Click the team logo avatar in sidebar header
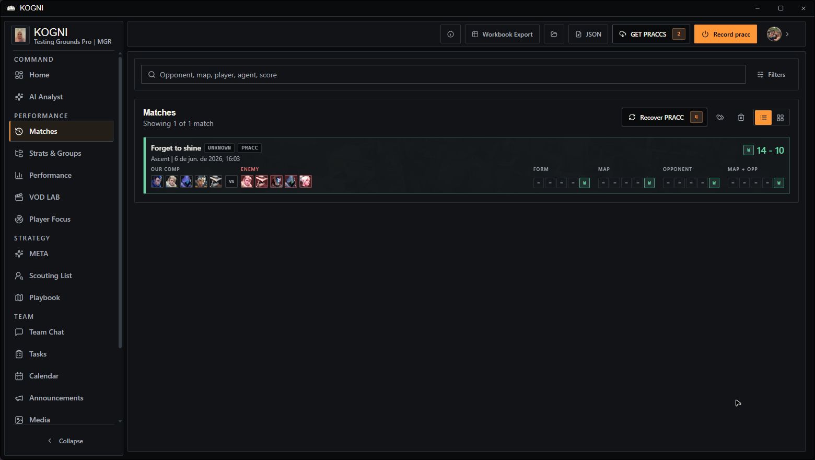 [20, 36]
